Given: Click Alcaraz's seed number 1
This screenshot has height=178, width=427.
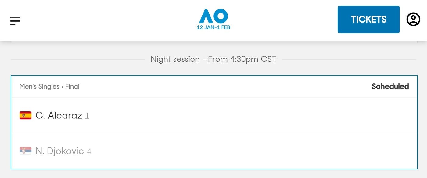Looking at the screenshot, I should [x=87, y=116].
